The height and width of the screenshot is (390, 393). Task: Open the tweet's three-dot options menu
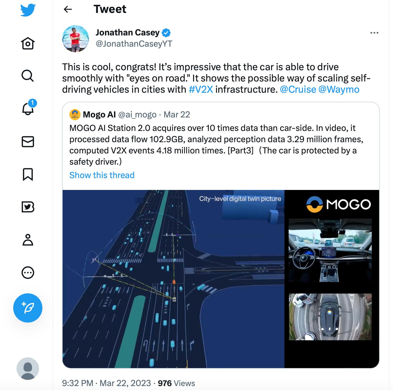click(x=374, y=33)
